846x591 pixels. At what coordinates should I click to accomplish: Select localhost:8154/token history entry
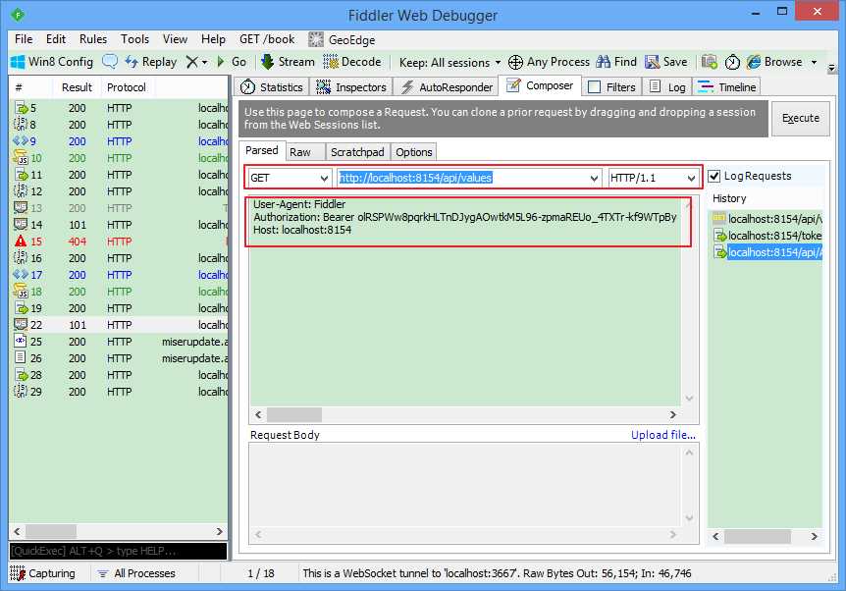[x=767, y=236]
